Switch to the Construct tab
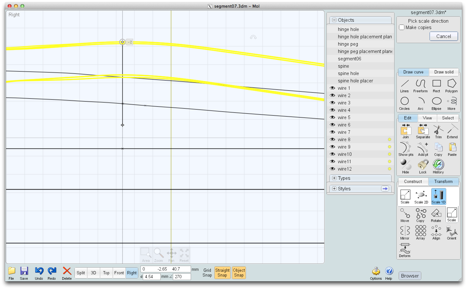The height and width of the screenshot is (289, 467). [413, 182]
